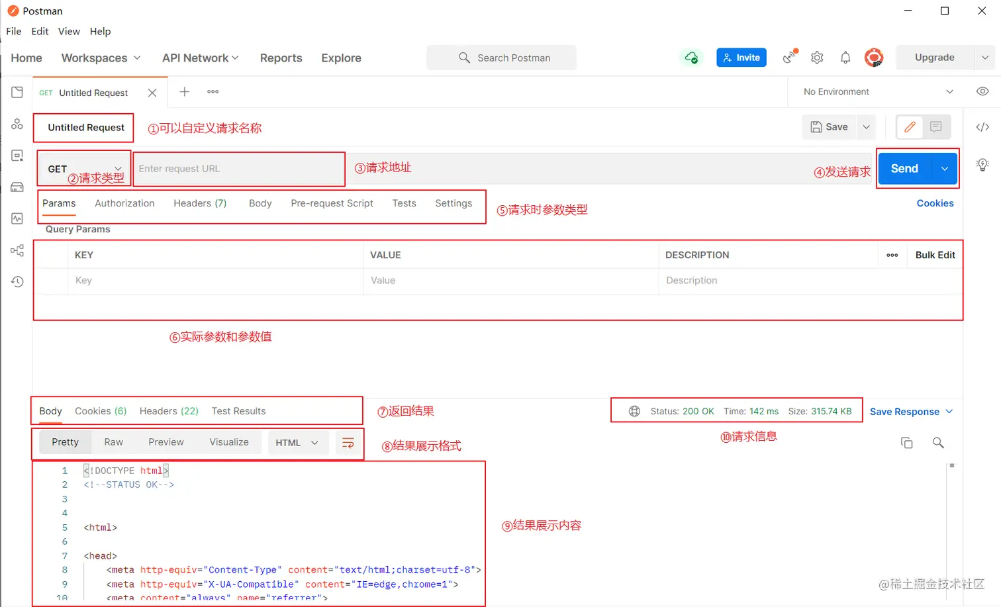This screenshot has height=607, width=1001.
Task: Open the File menu
Action: tap(14, 31)
